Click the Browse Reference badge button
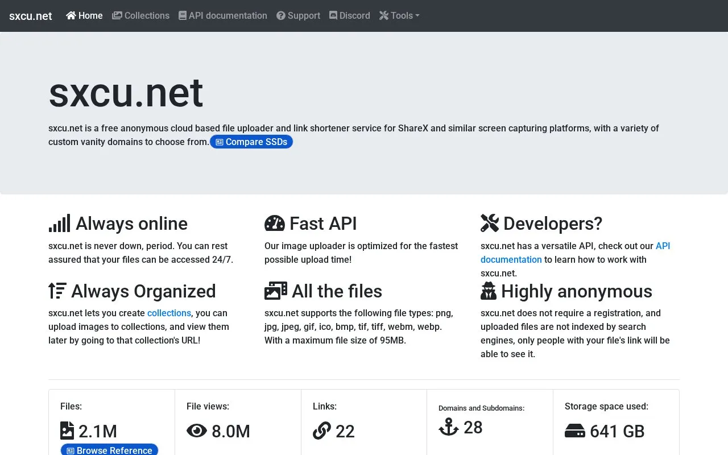This screenshot has width=728, height=455. tap(109, 450)
